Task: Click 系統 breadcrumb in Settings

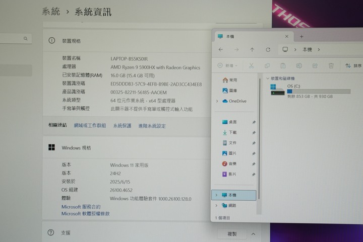Action: click(x=51, y=11)
